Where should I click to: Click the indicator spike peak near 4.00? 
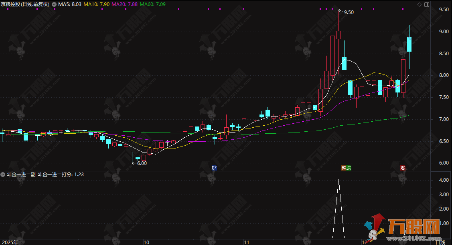338,180
